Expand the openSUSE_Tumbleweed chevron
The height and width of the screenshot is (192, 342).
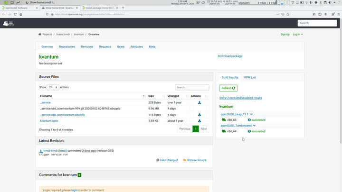254,126
